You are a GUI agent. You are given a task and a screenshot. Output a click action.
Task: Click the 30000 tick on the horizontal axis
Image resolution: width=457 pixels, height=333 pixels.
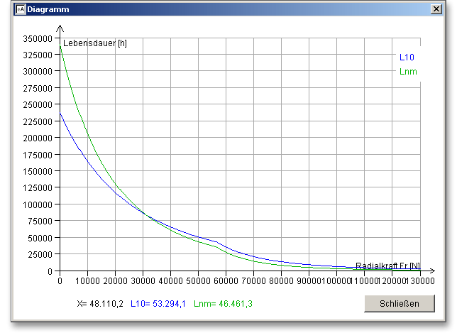[143, 281]
